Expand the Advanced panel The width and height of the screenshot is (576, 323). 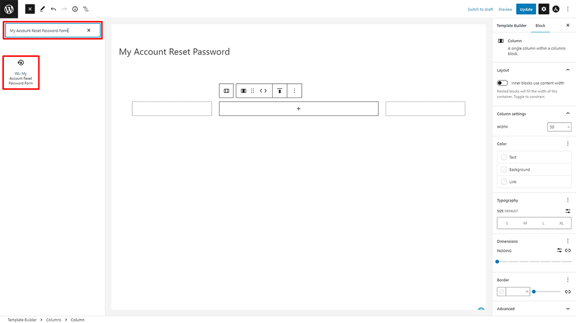coord(533,309)
